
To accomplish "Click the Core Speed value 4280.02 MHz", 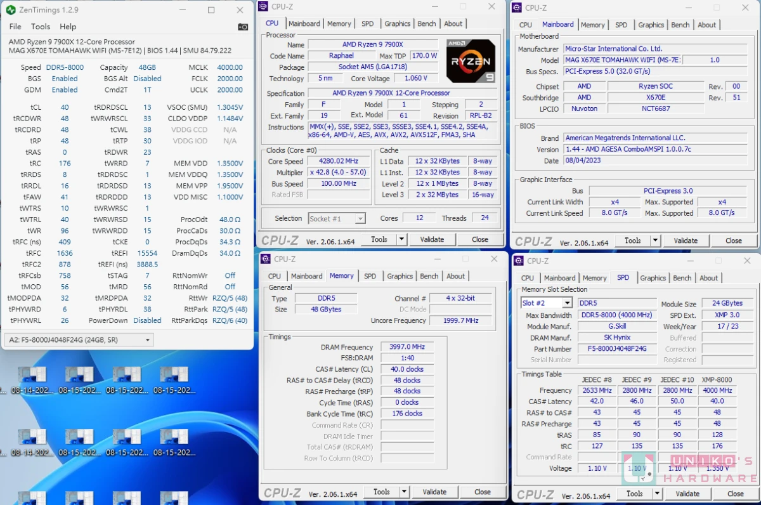I will (339, 161).
